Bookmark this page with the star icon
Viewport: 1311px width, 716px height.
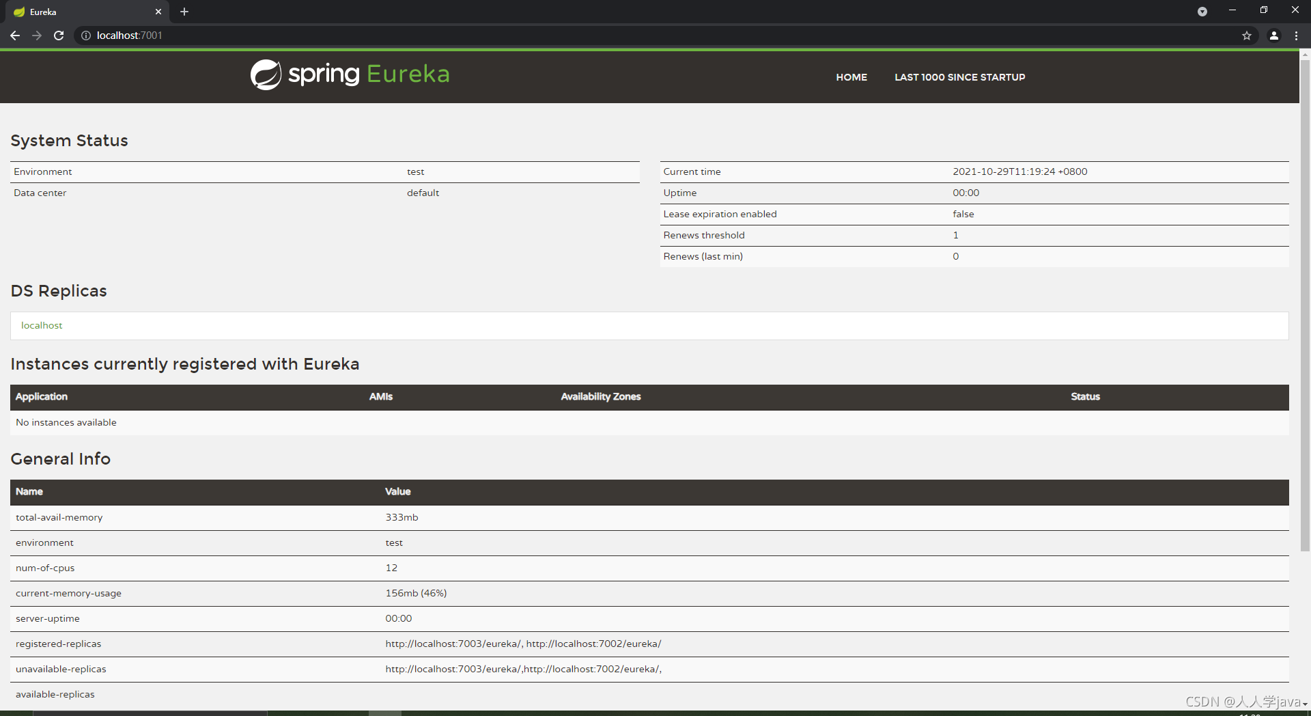coord(1247,36)
